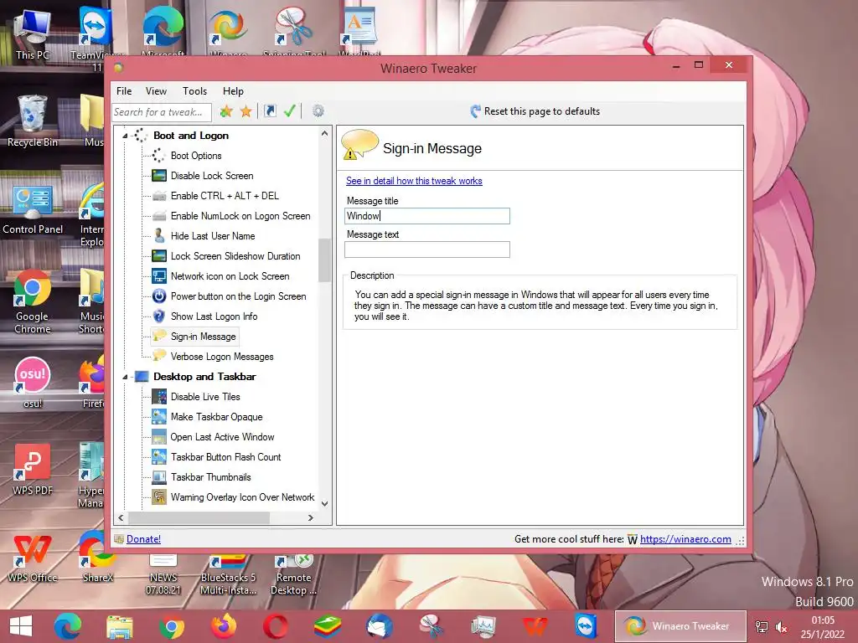858x643 pixels.
Task: Open Recycle Bin on desktop
Action: (x=33, y=121)
